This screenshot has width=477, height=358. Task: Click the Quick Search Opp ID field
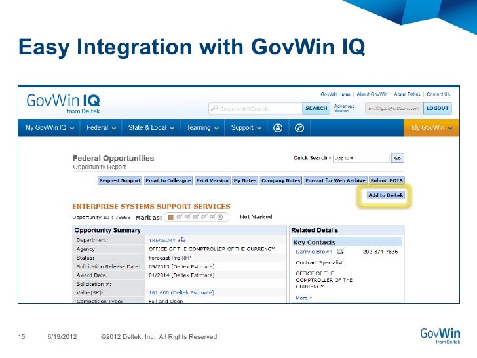point(361,158)
